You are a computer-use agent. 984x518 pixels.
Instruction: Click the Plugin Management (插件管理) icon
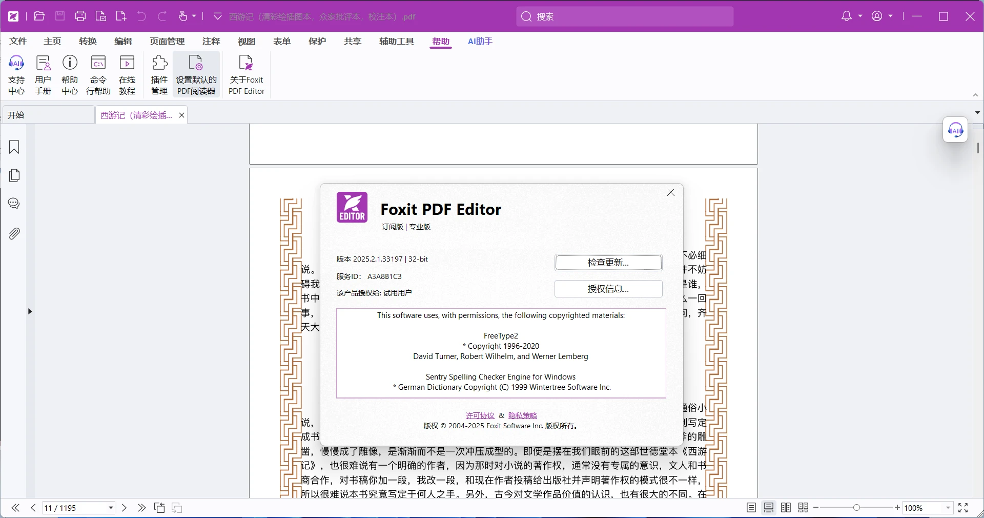pyautogui.click(x=159, y=75)
